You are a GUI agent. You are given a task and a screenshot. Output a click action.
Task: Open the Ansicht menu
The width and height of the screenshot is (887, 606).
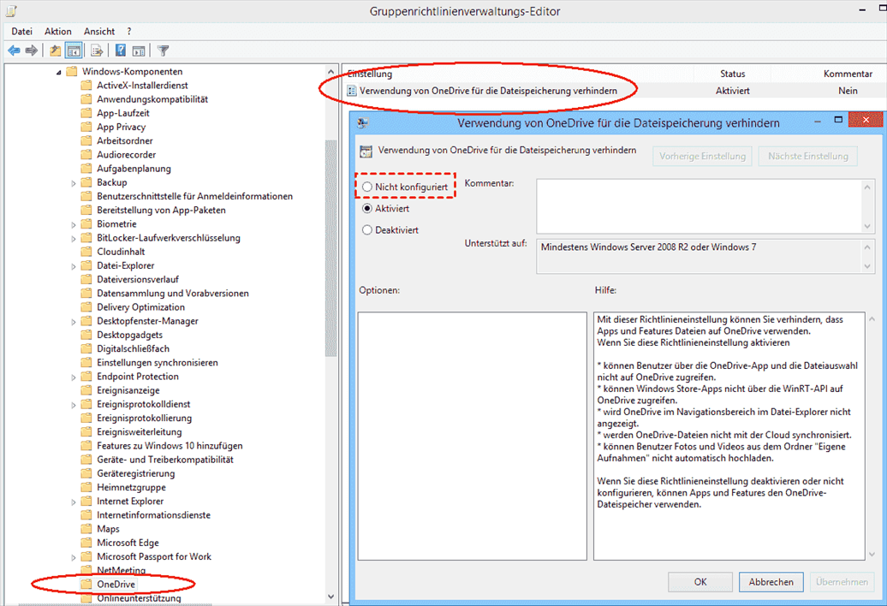pos(99,31)
